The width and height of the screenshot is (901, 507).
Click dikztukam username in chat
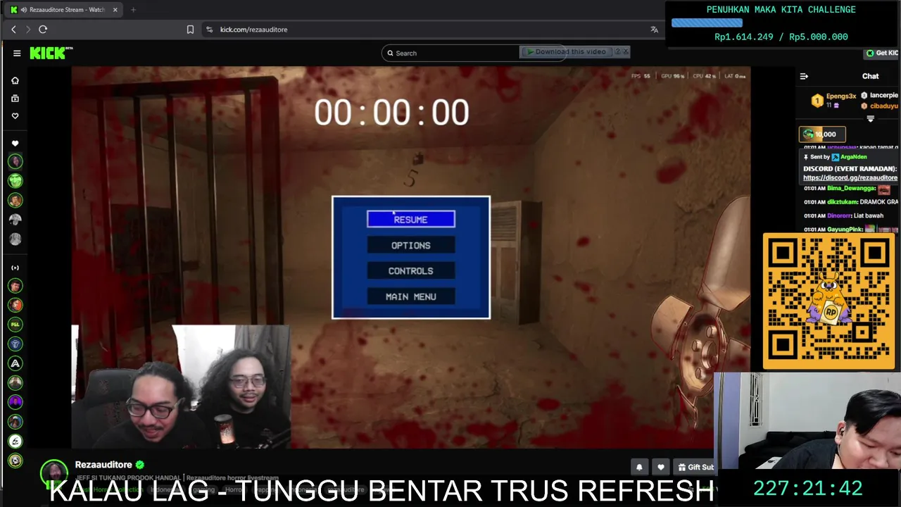coord(842,202)
